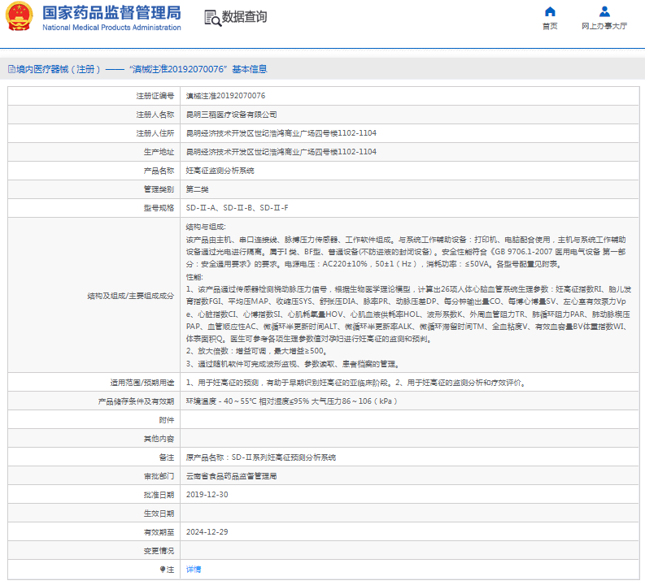Screen dimensions: 645x585
Task: Click the 管理类别 value 第二类
Action: [198, 189]
